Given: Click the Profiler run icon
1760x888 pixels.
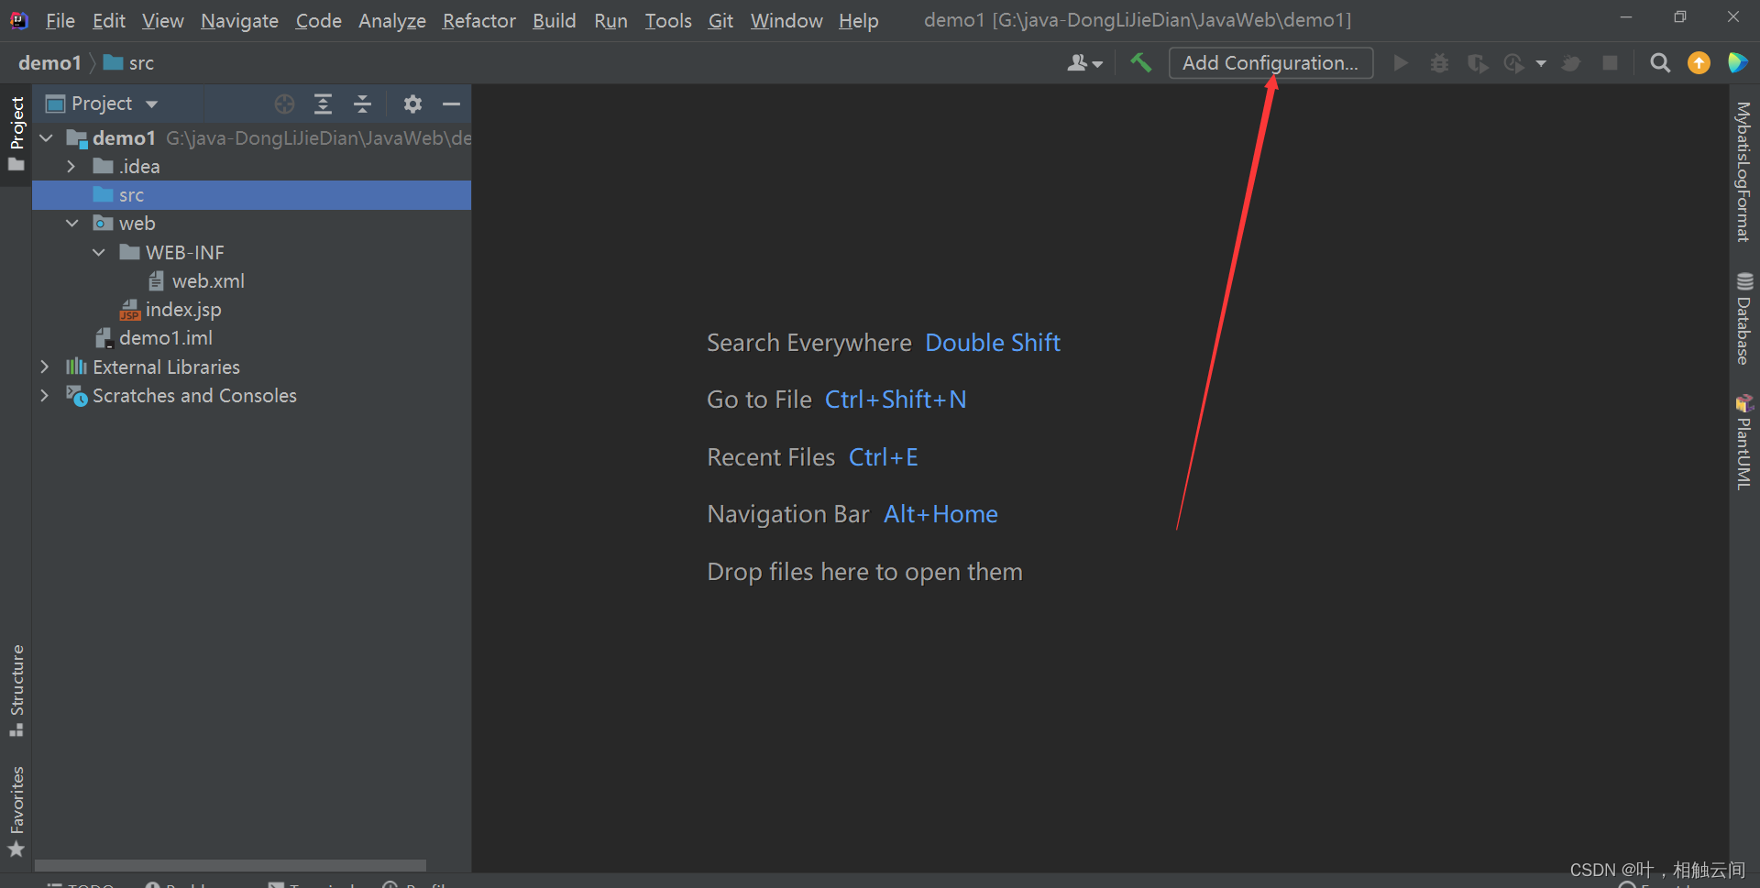Looking at the screenshot, I should (x=1514, y=62).
